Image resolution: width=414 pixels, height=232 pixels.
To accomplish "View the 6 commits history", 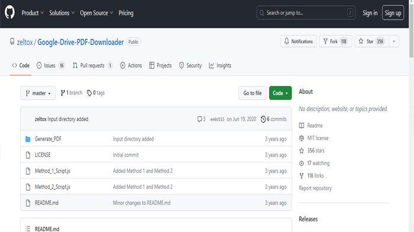I will tap(273, 119).
